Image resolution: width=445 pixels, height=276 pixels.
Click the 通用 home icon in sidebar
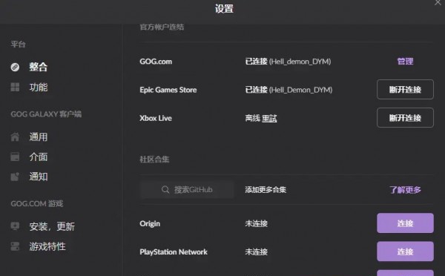point(15,137)
